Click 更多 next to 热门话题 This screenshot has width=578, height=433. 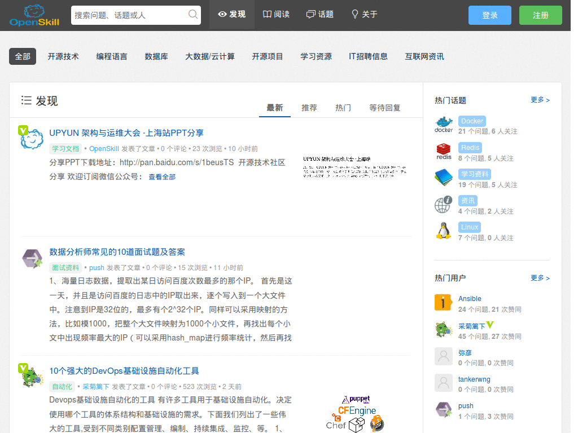(x=540, y=100)
